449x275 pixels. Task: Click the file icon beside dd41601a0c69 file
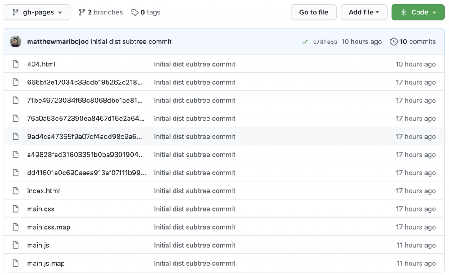16,173
